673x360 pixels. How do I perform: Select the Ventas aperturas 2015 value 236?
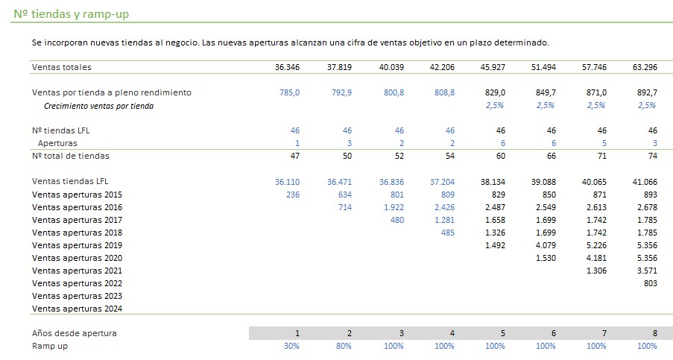tap(292, 194)
